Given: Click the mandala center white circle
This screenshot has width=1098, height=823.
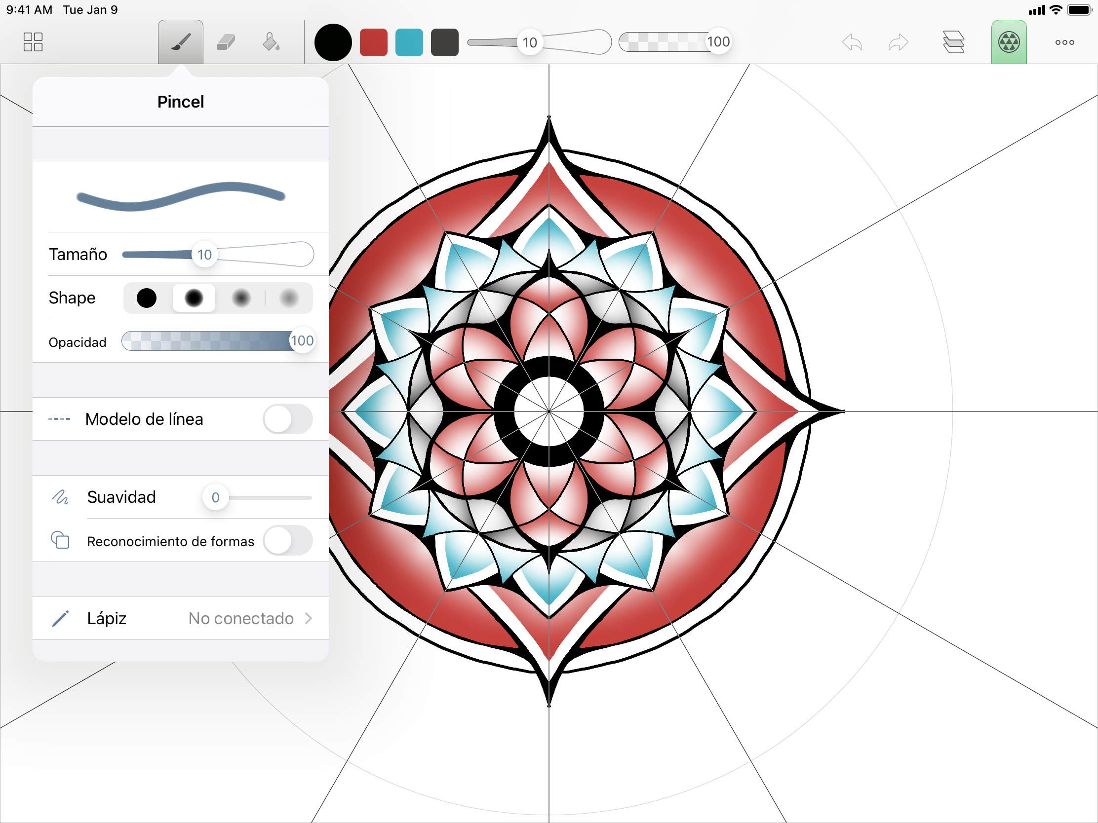Looking at the screenshot, I should click(549, 412).
